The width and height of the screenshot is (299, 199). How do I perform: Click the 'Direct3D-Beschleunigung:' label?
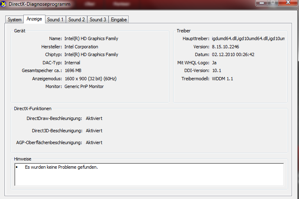57,131
